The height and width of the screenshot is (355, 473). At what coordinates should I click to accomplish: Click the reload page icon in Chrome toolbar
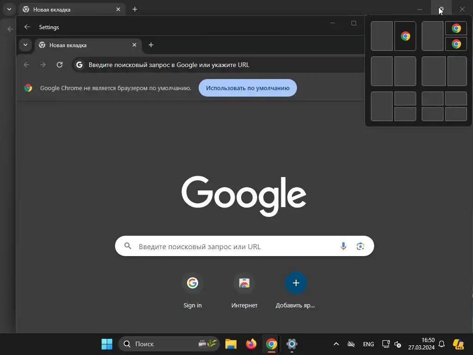click(x=60, y=65)
